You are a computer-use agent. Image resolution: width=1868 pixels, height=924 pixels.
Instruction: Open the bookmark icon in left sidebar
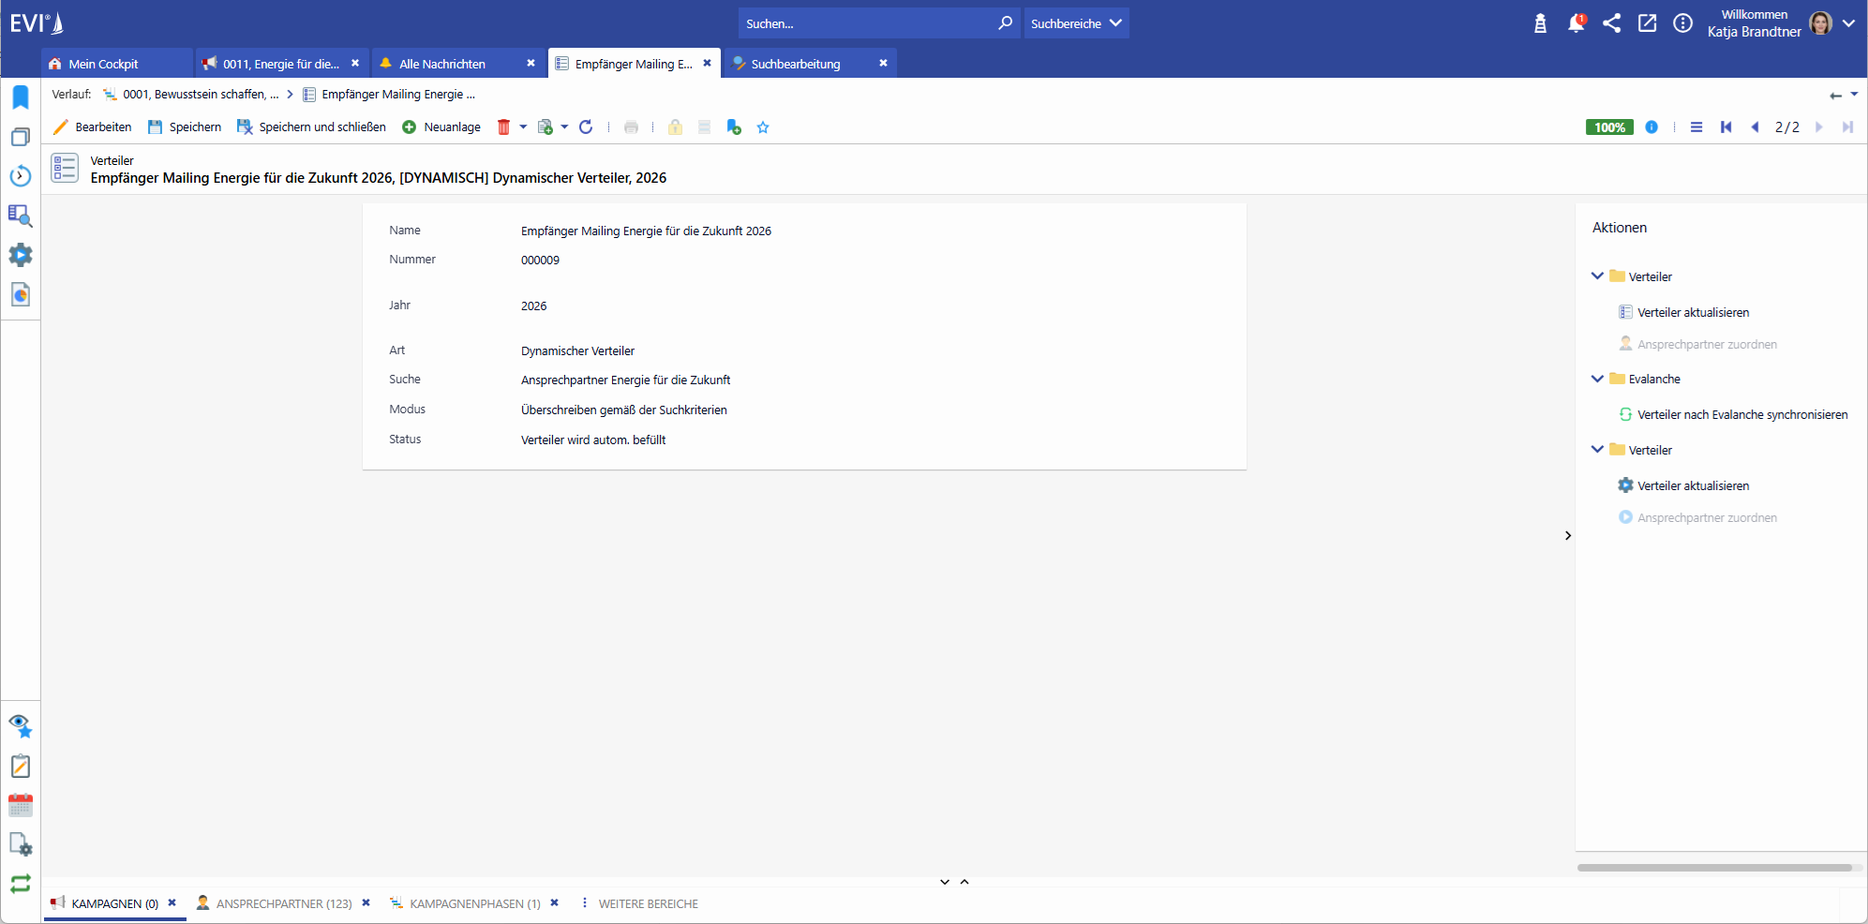coord(21,97)
